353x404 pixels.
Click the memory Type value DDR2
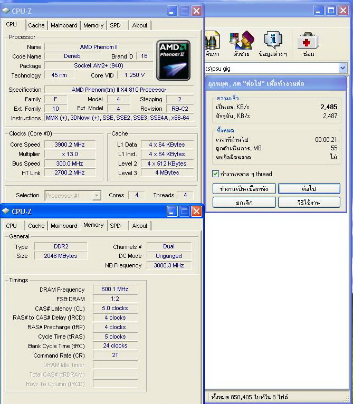61,246
